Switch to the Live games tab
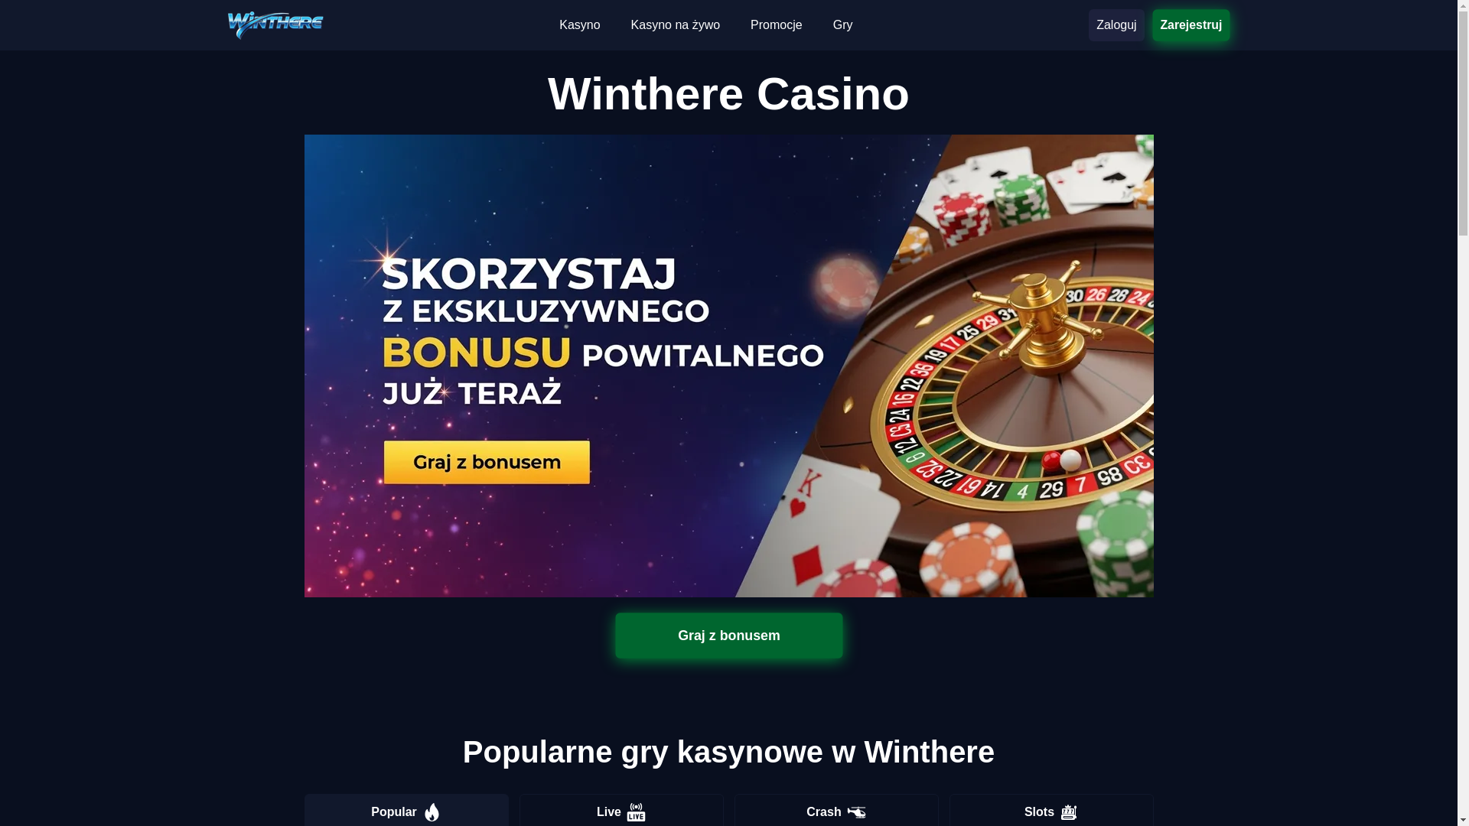 point(621,811)
